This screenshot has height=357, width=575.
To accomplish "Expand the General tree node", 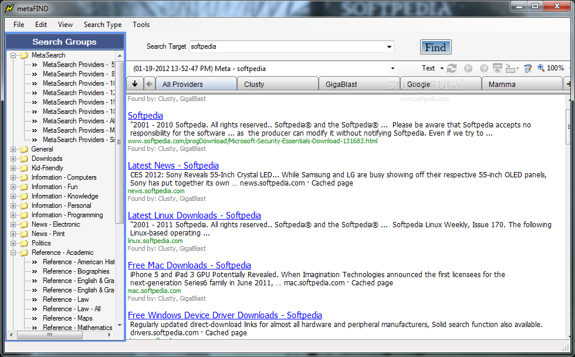I will [x=13, y=149].
